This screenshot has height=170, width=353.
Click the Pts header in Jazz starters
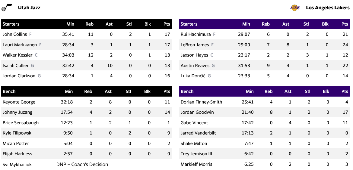point(167,24)
